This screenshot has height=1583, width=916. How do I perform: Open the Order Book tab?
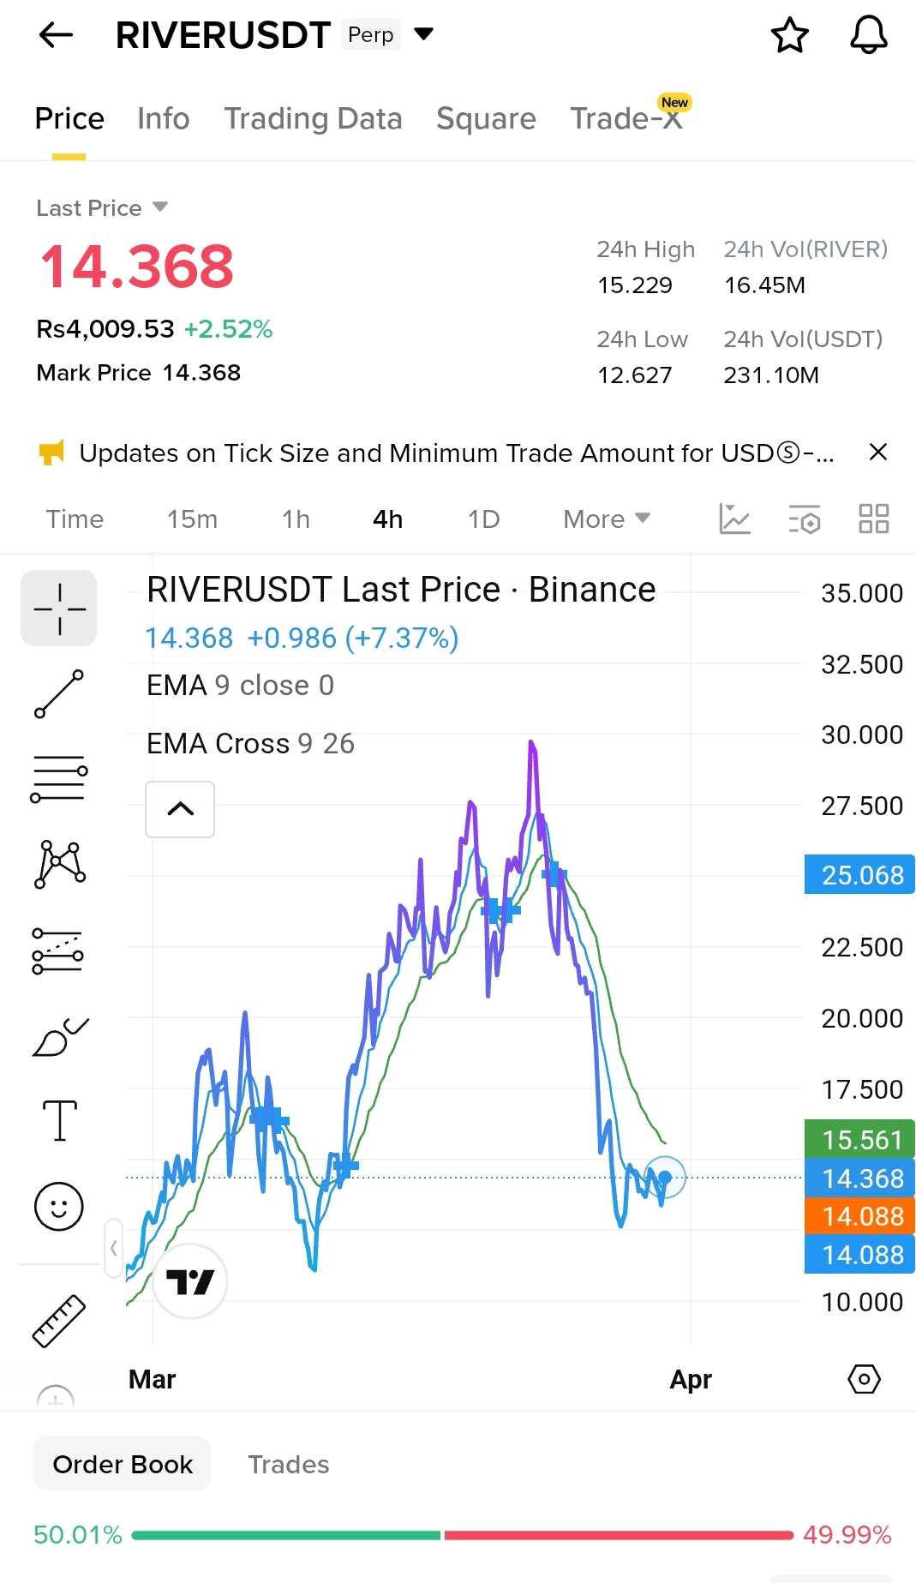(123, 1465)
